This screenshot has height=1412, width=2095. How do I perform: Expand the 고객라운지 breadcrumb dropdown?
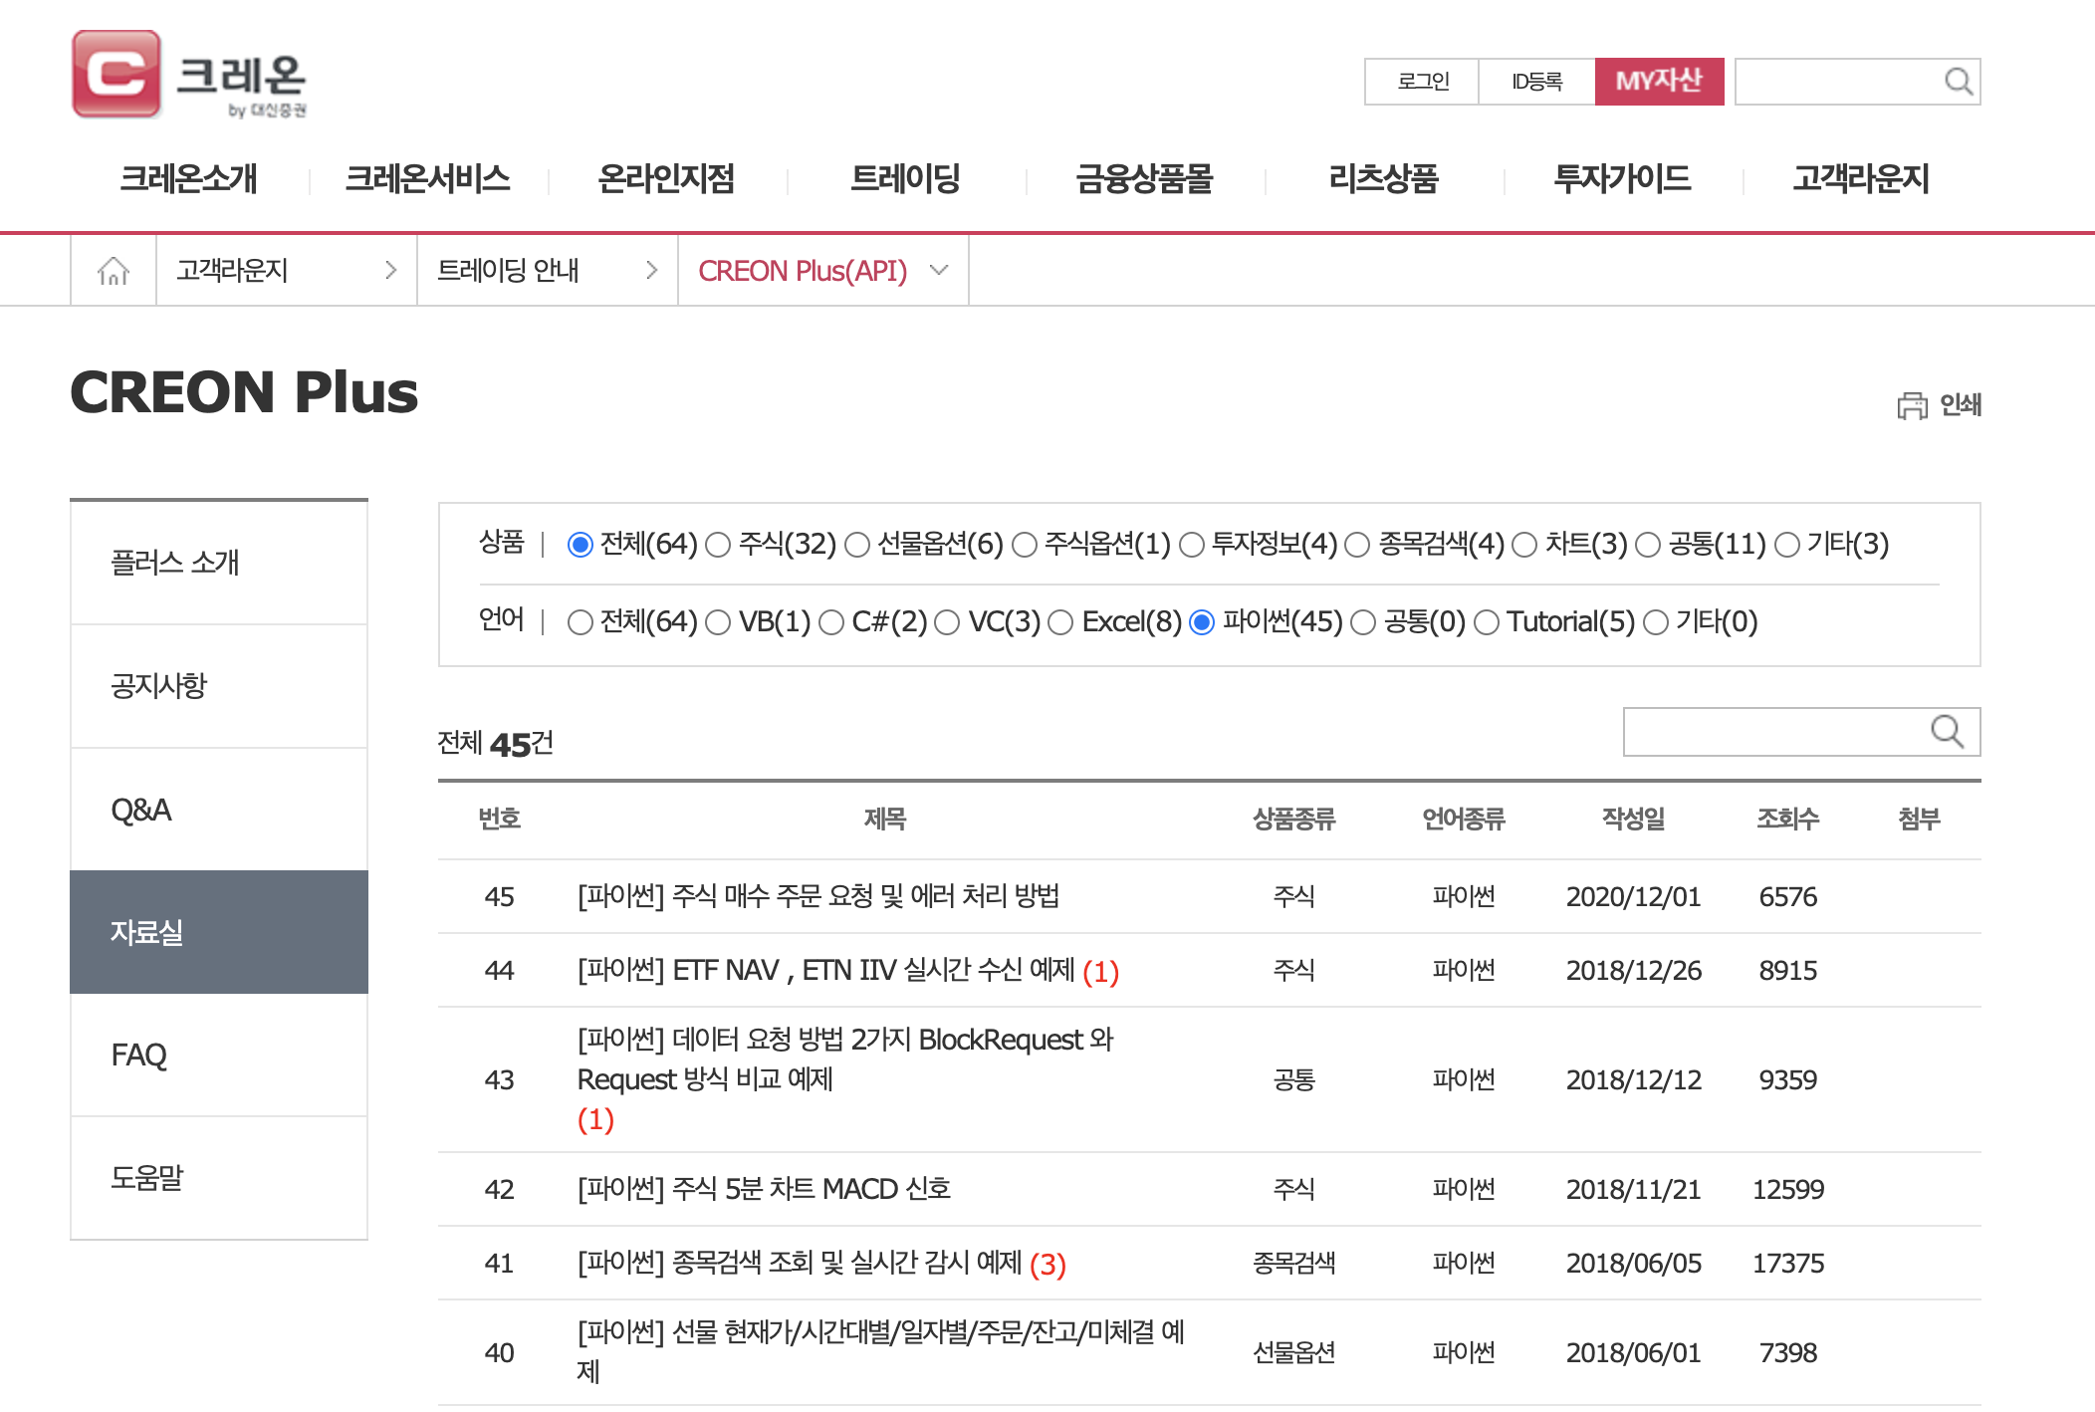[287, 270]
